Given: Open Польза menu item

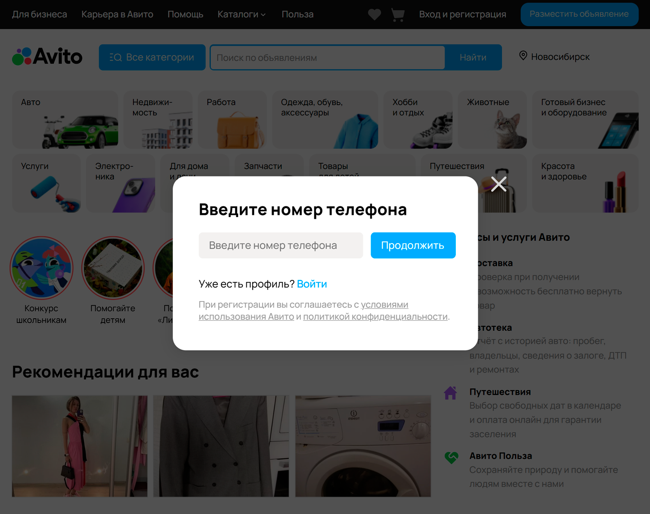Looking at the screenshot, I should pyautogui.click(x=297, y=15).
